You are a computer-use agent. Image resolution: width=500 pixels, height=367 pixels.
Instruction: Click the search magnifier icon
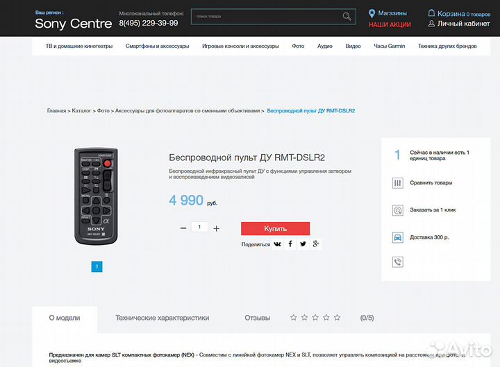click(347, 16)
